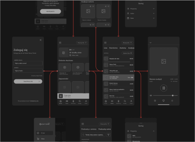Collapse the Programy section in the bottom Sortuj panel
The width and height of the screenshot is (195, 142).
pyautogui.click(x=154, y=131)
